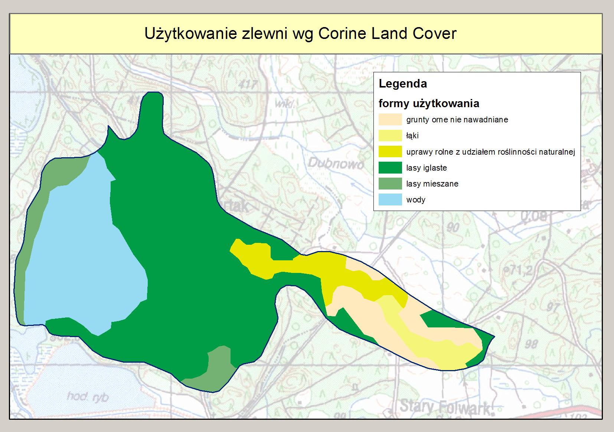Click the 'wody' legend label
614x432 pixels.
pyautogui.click(x=416, y=199)
